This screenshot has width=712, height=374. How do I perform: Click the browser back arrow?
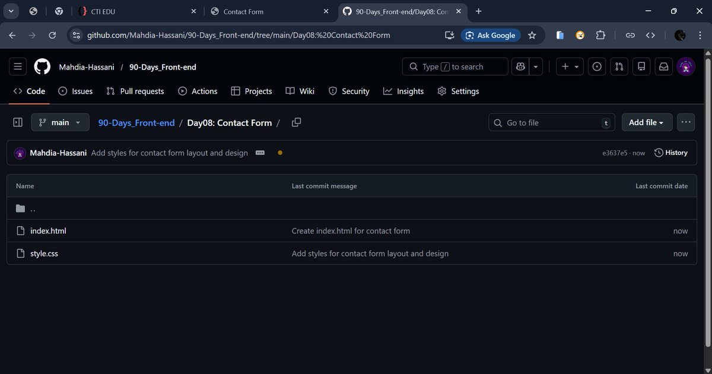click(12, 36)
